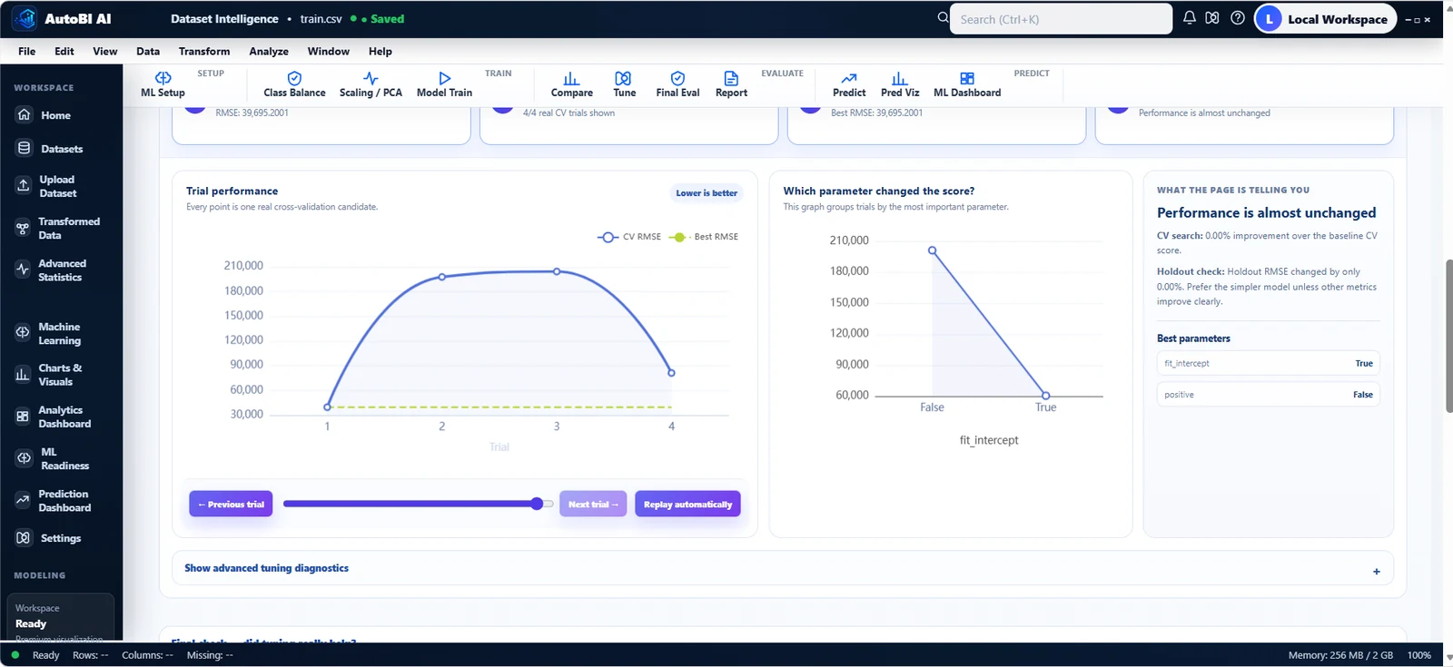Open the Transform menu
Viewport: 1453px width, 667px height.
(x=204, y=51)
